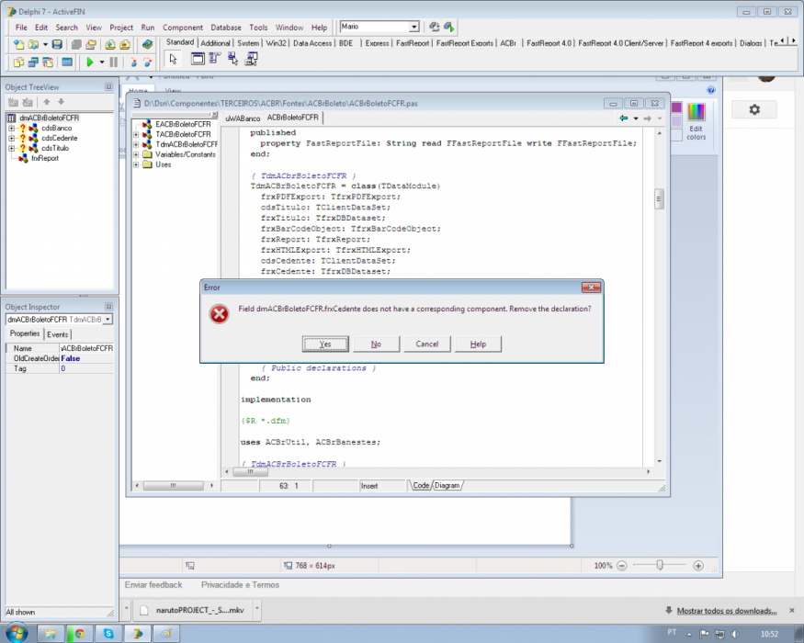Viewport: 804px width, 643px height.
Task: Click Remove file from project icon
Action: click(125, 45)
